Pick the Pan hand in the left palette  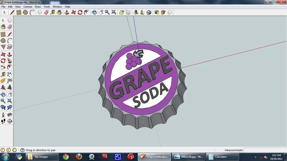pos(10,94)
